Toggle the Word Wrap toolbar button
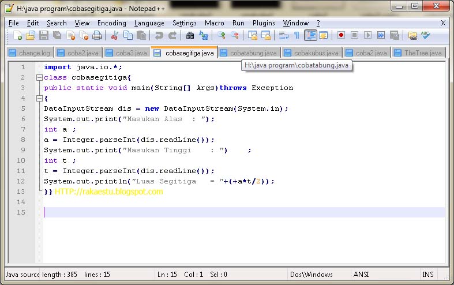Viewport: 454px width, 285px height. (x=283, y=35)
